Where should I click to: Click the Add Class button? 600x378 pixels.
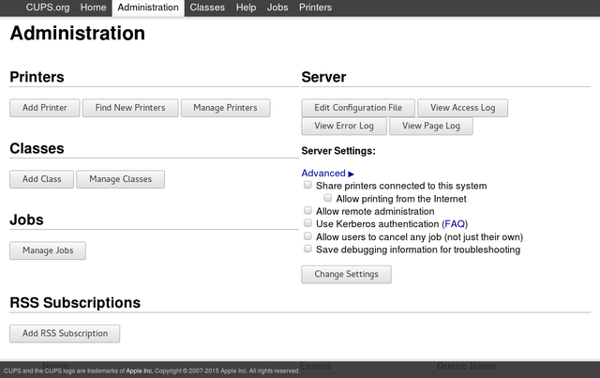pos(42,179)
